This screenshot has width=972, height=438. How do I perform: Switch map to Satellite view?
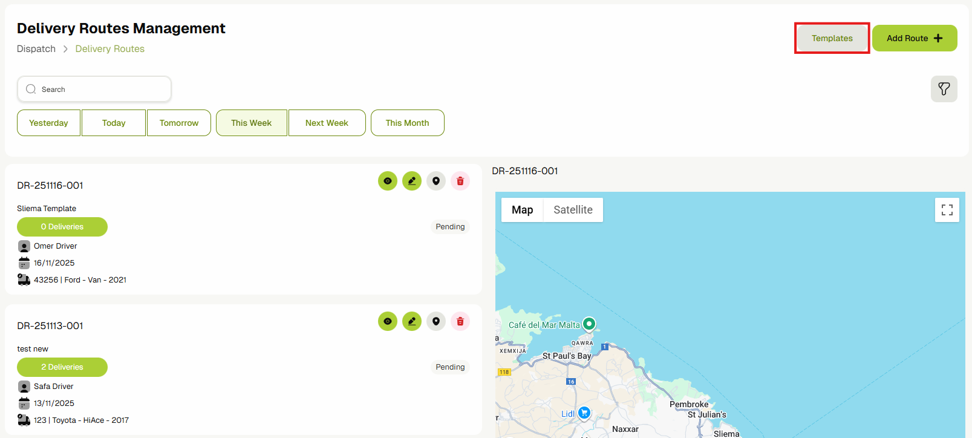pos(573,210)
